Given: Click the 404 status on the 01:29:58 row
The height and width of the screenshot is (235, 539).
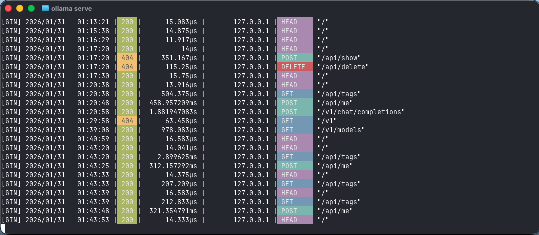Looking at the screenshot, I should (127, 121).
